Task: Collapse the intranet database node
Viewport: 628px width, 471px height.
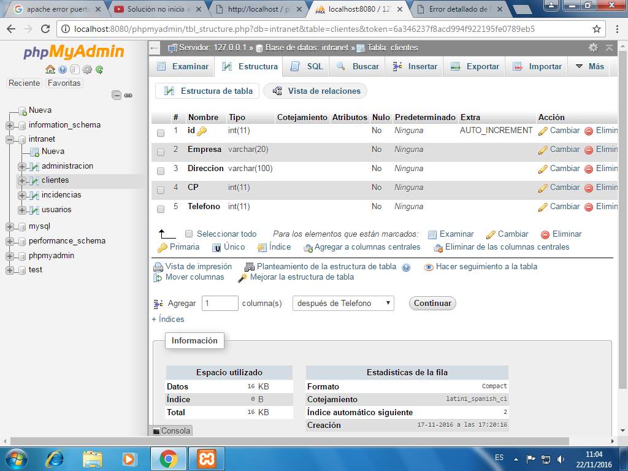Action: tap(10, 139)
